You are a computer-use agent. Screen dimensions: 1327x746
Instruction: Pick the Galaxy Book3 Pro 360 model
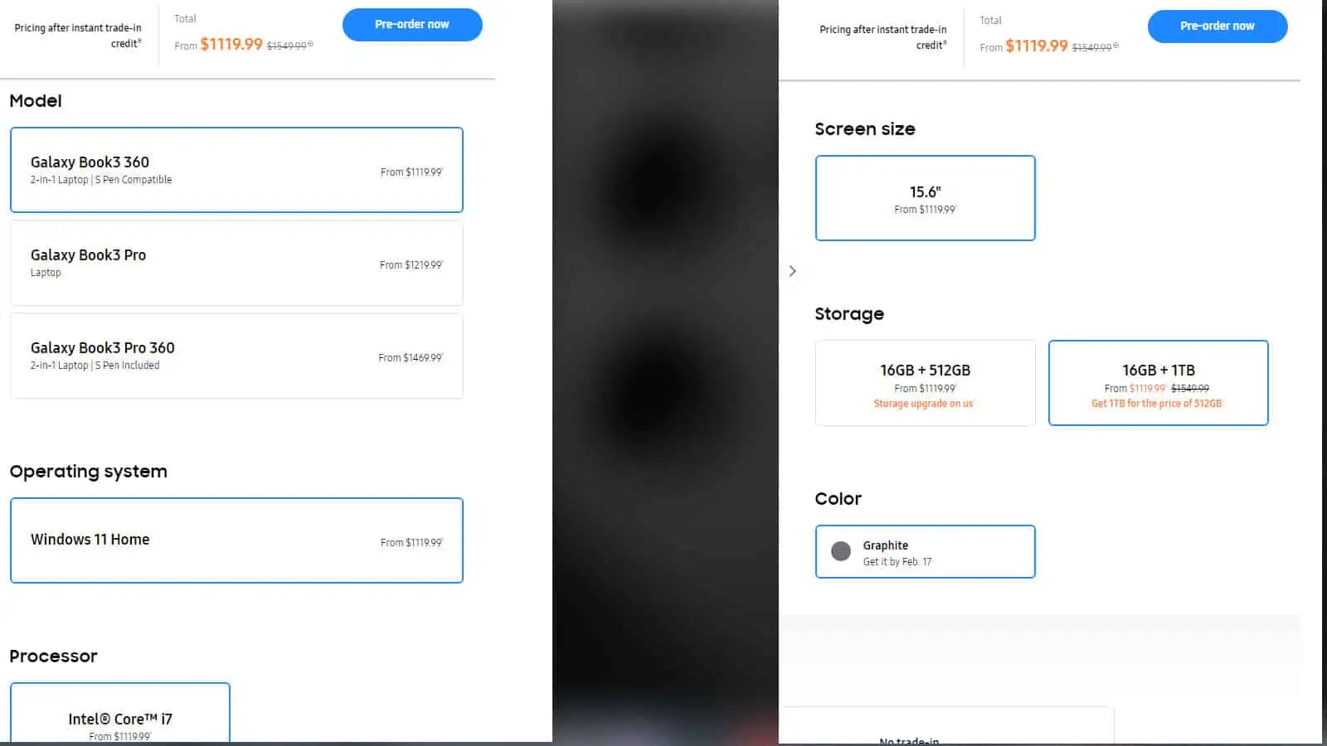pyautogui.click(x=236, y=356)
